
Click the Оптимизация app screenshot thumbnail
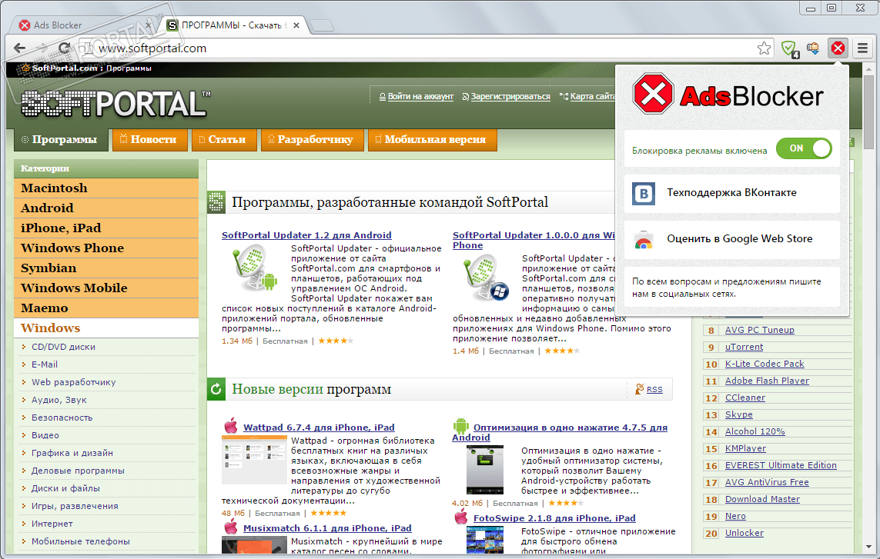pyautogui.click(x=485, y=470)
